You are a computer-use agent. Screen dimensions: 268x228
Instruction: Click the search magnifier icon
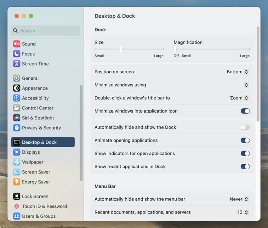(x=15, y=30)
